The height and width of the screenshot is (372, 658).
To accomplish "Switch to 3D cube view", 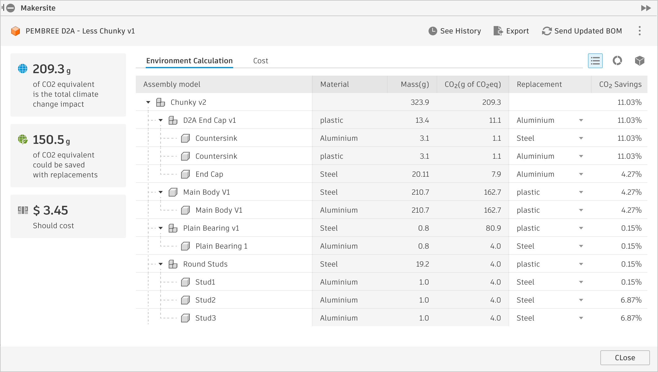I will click(640, 61).
